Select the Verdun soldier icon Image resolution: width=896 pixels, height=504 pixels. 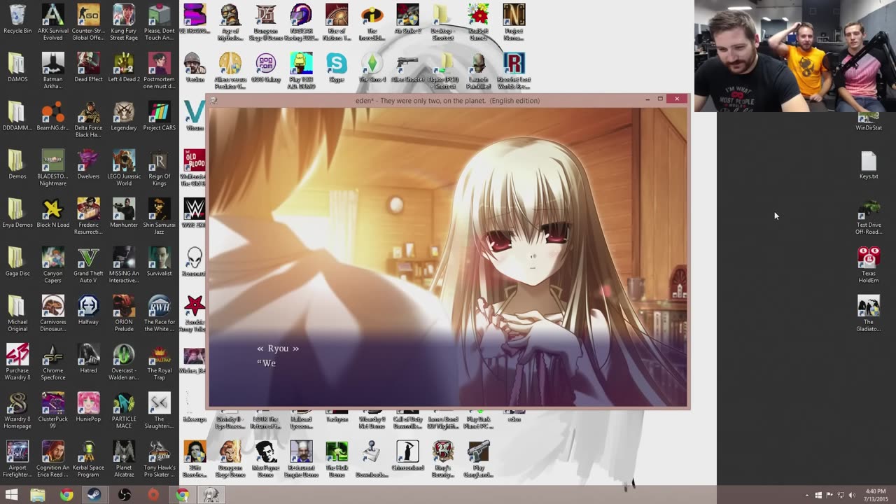point(194,68)
